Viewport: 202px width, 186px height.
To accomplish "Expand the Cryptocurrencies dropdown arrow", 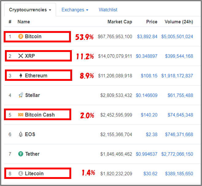I will pyautogui.click(x=50, y=10).
